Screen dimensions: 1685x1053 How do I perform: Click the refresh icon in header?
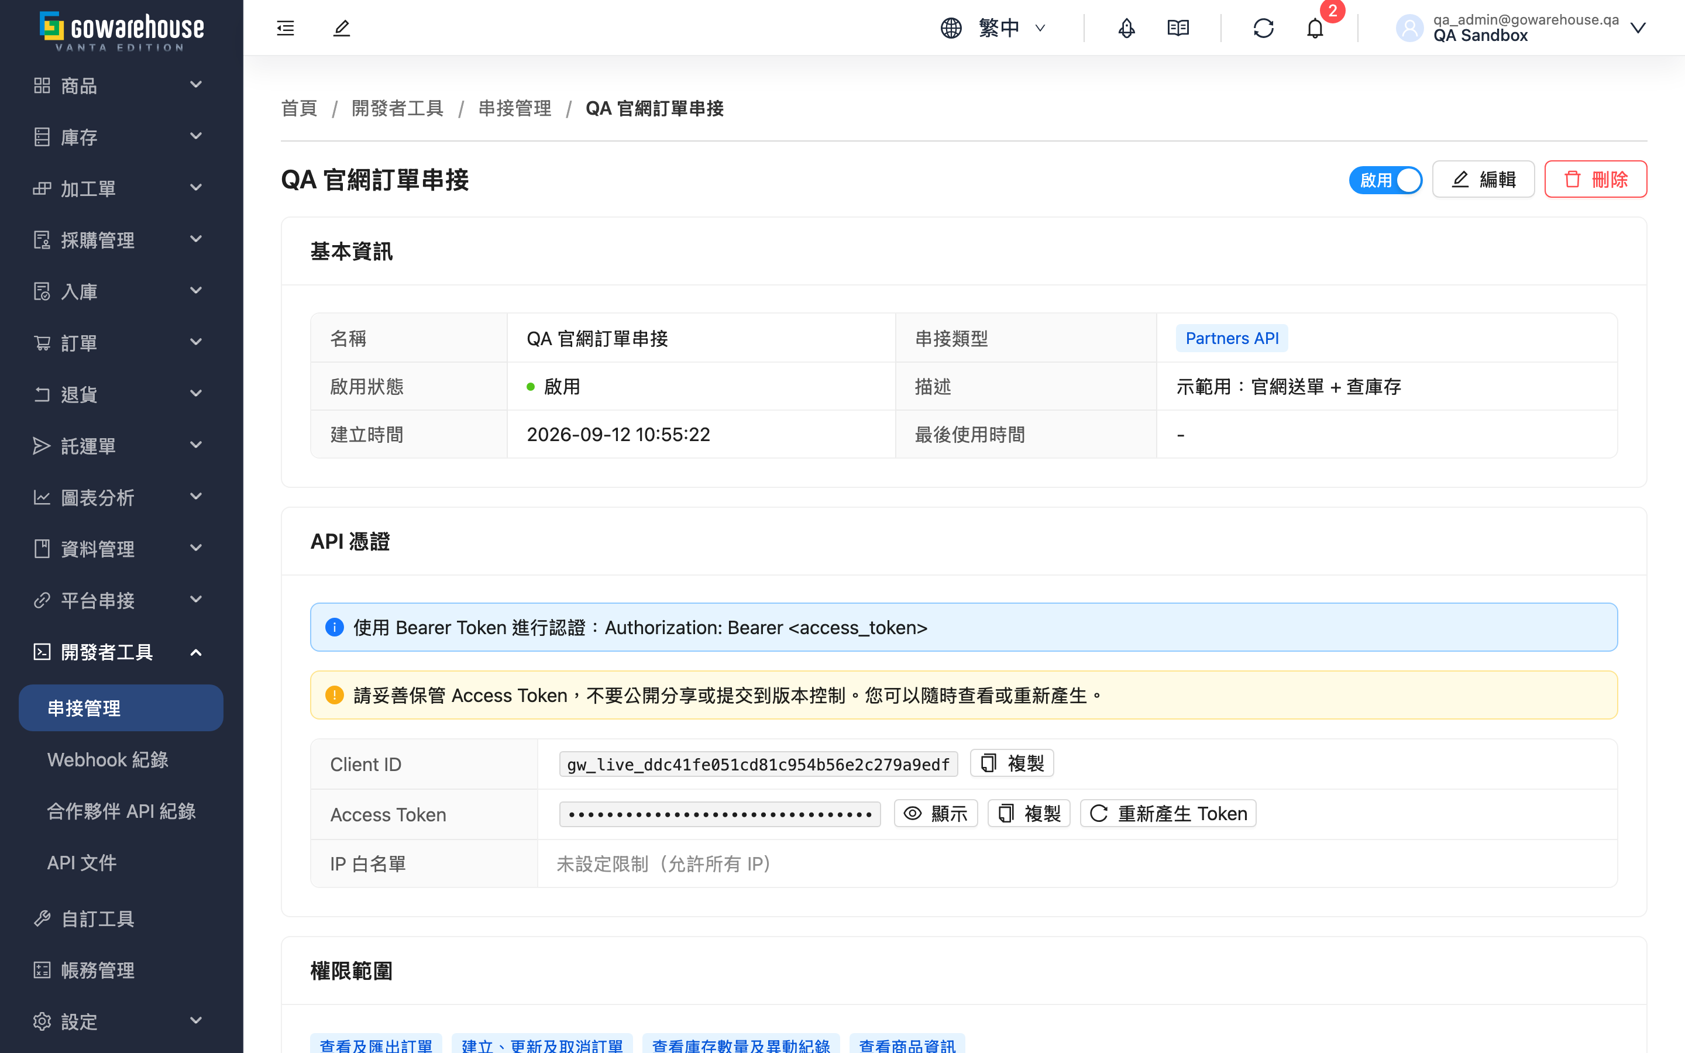click(x=1263, y=28)
